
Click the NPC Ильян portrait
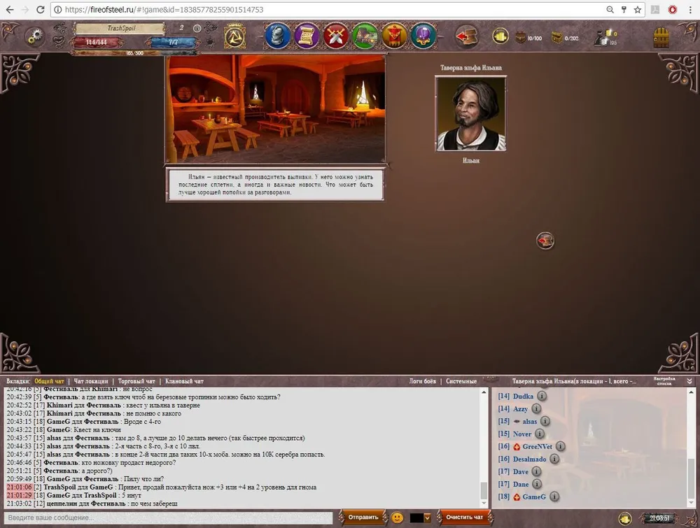click(x=471, y=114)
